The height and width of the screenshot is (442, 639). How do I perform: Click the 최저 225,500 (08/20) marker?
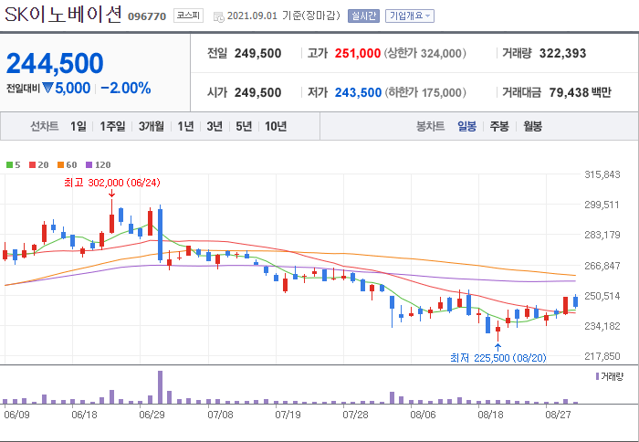498,358
